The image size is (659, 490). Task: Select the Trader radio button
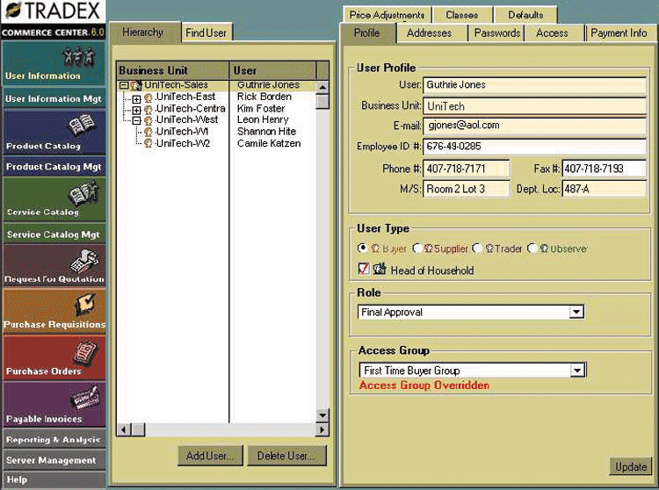pyautogui.click(x=477, y=249)
